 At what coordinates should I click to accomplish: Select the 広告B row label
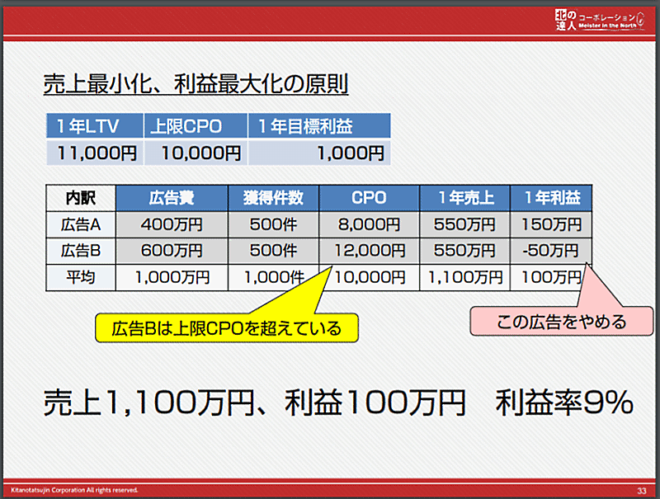click(79, 251)
